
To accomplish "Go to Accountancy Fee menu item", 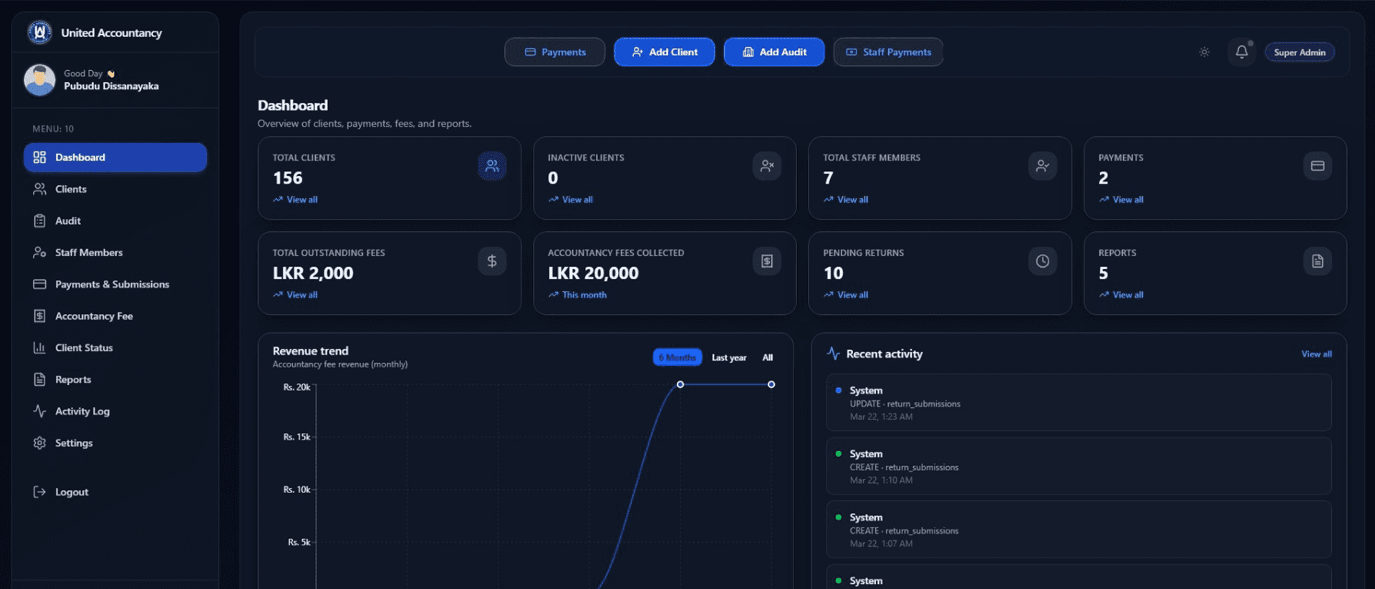I will tap(94, 316).
